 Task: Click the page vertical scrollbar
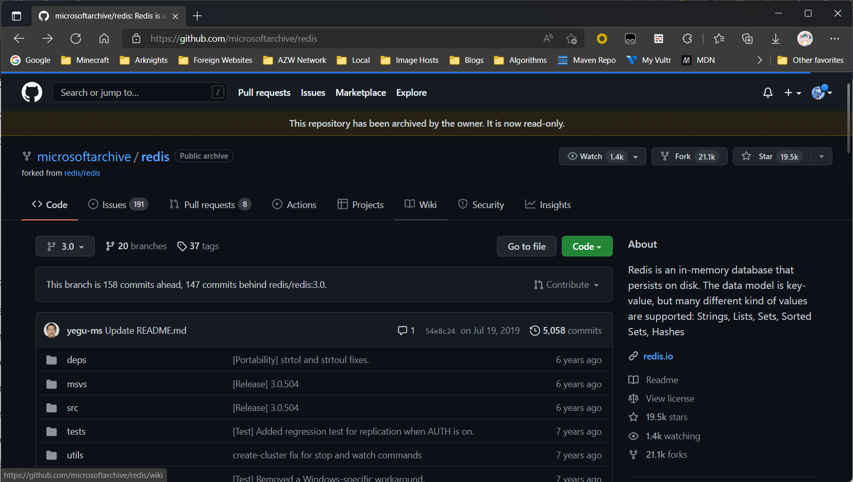point(848,118)
